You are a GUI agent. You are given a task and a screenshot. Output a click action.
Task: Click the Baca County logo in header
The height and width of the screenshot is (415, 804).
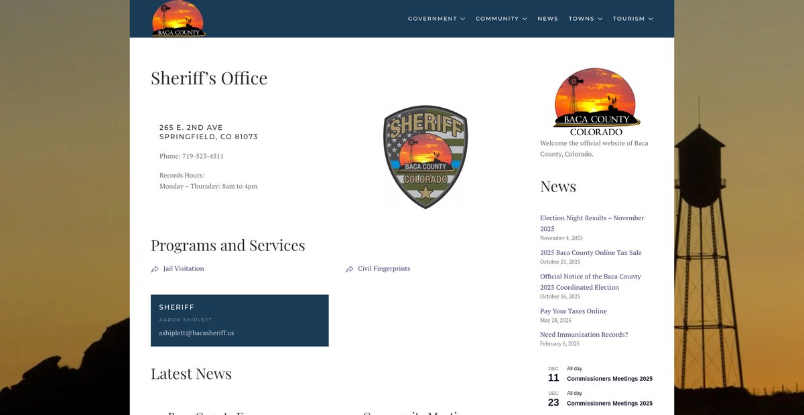178,19
